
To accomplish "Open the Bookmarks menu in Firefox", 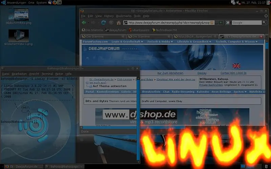I will pos(123,16).
